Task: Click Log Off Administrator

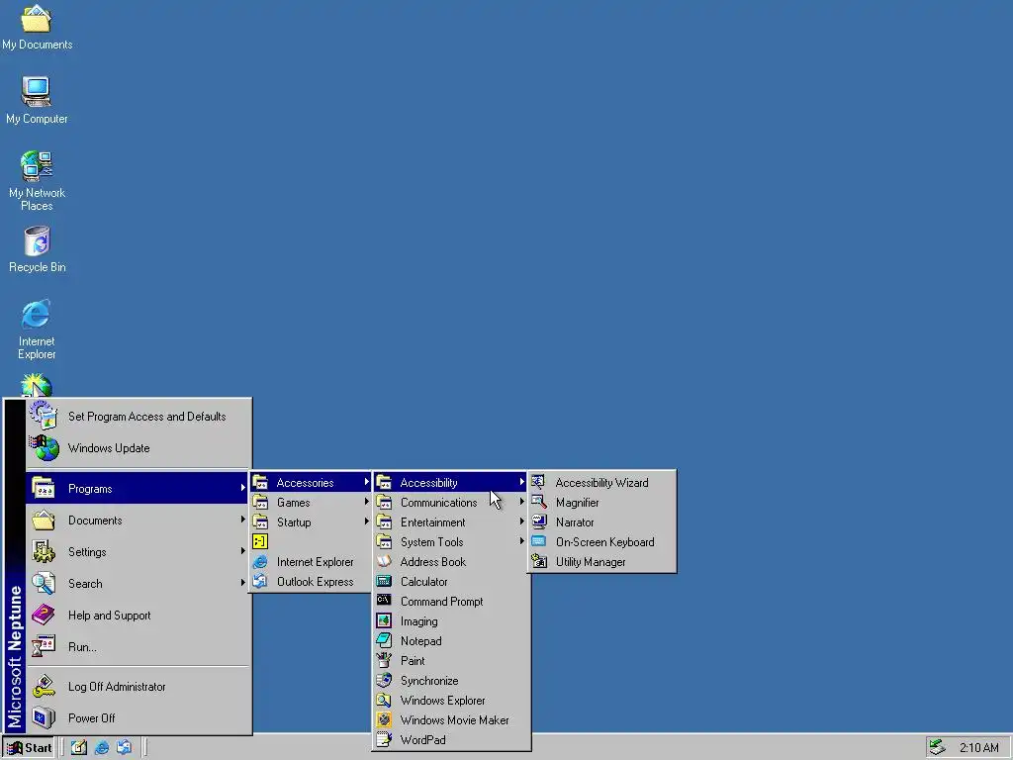Action: [x=138, y=687]
